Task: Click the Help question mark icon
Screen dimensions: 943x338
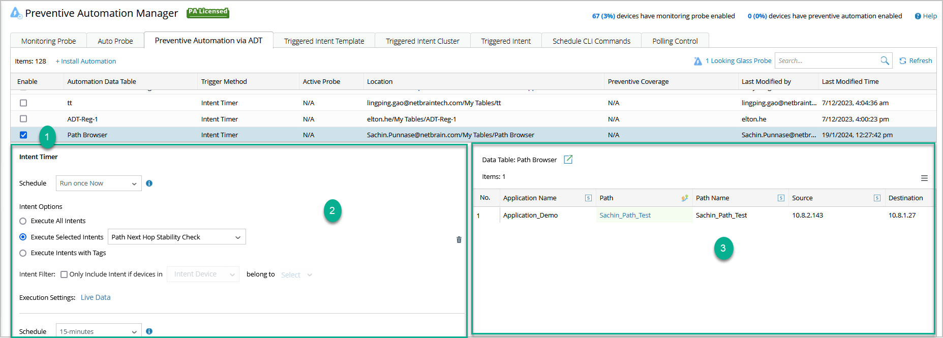Action: [918, 16]
